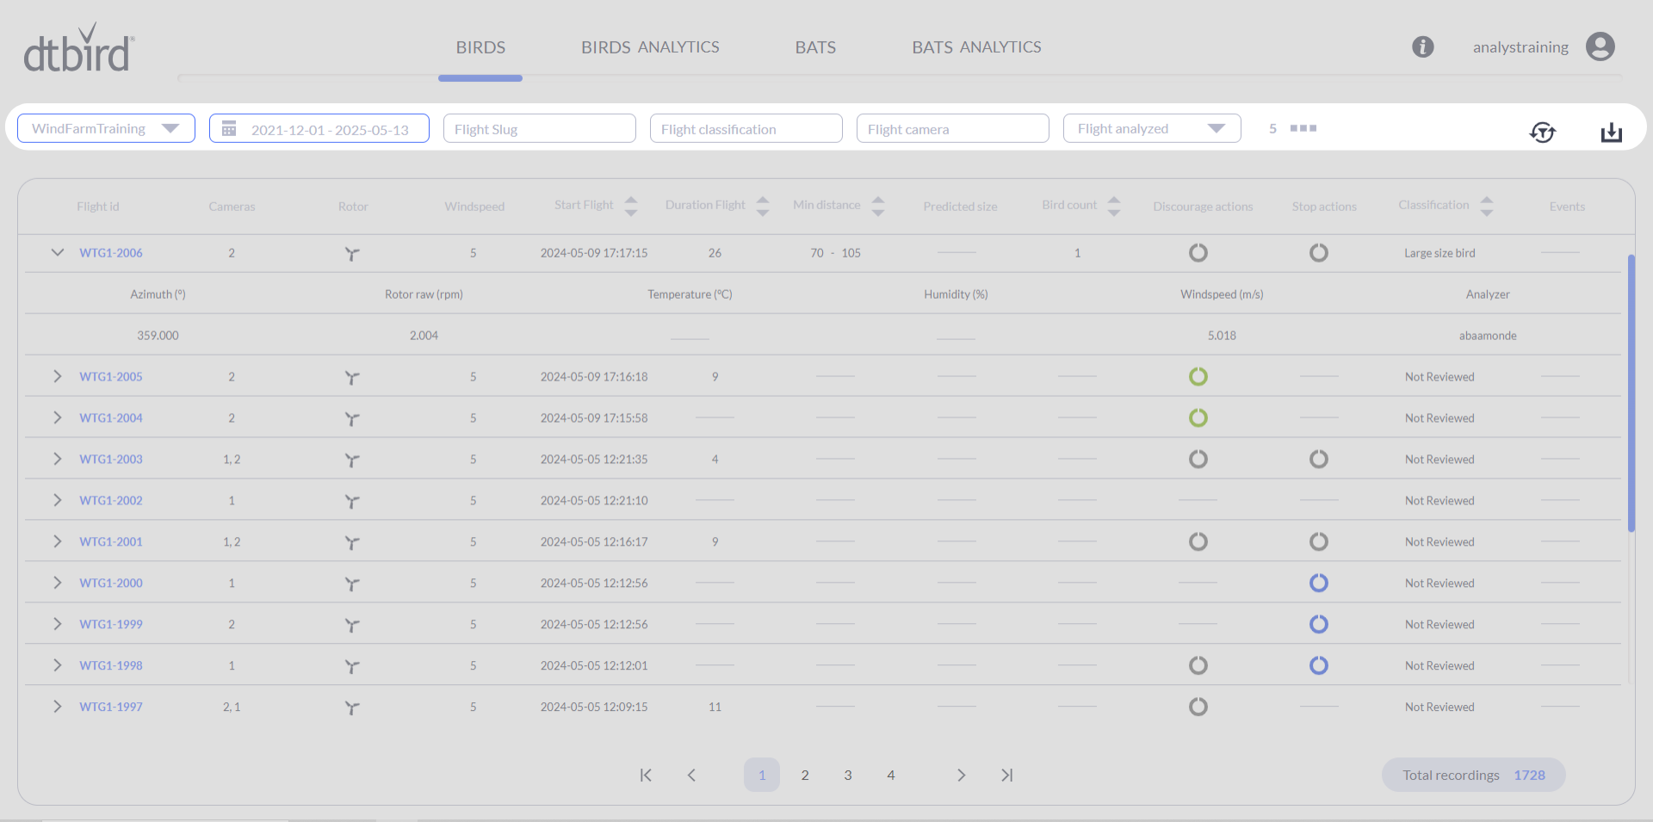Toggle sort on Duration Flight column
The width and height of the screenshot is (1653, 822).
(763, 206)
